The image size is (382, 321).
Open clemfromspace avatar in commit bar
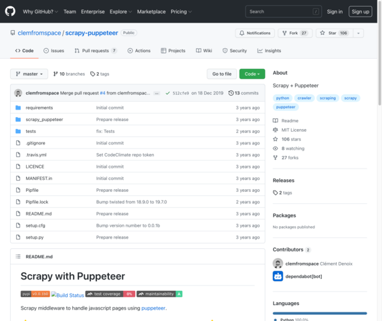[18, 93]
